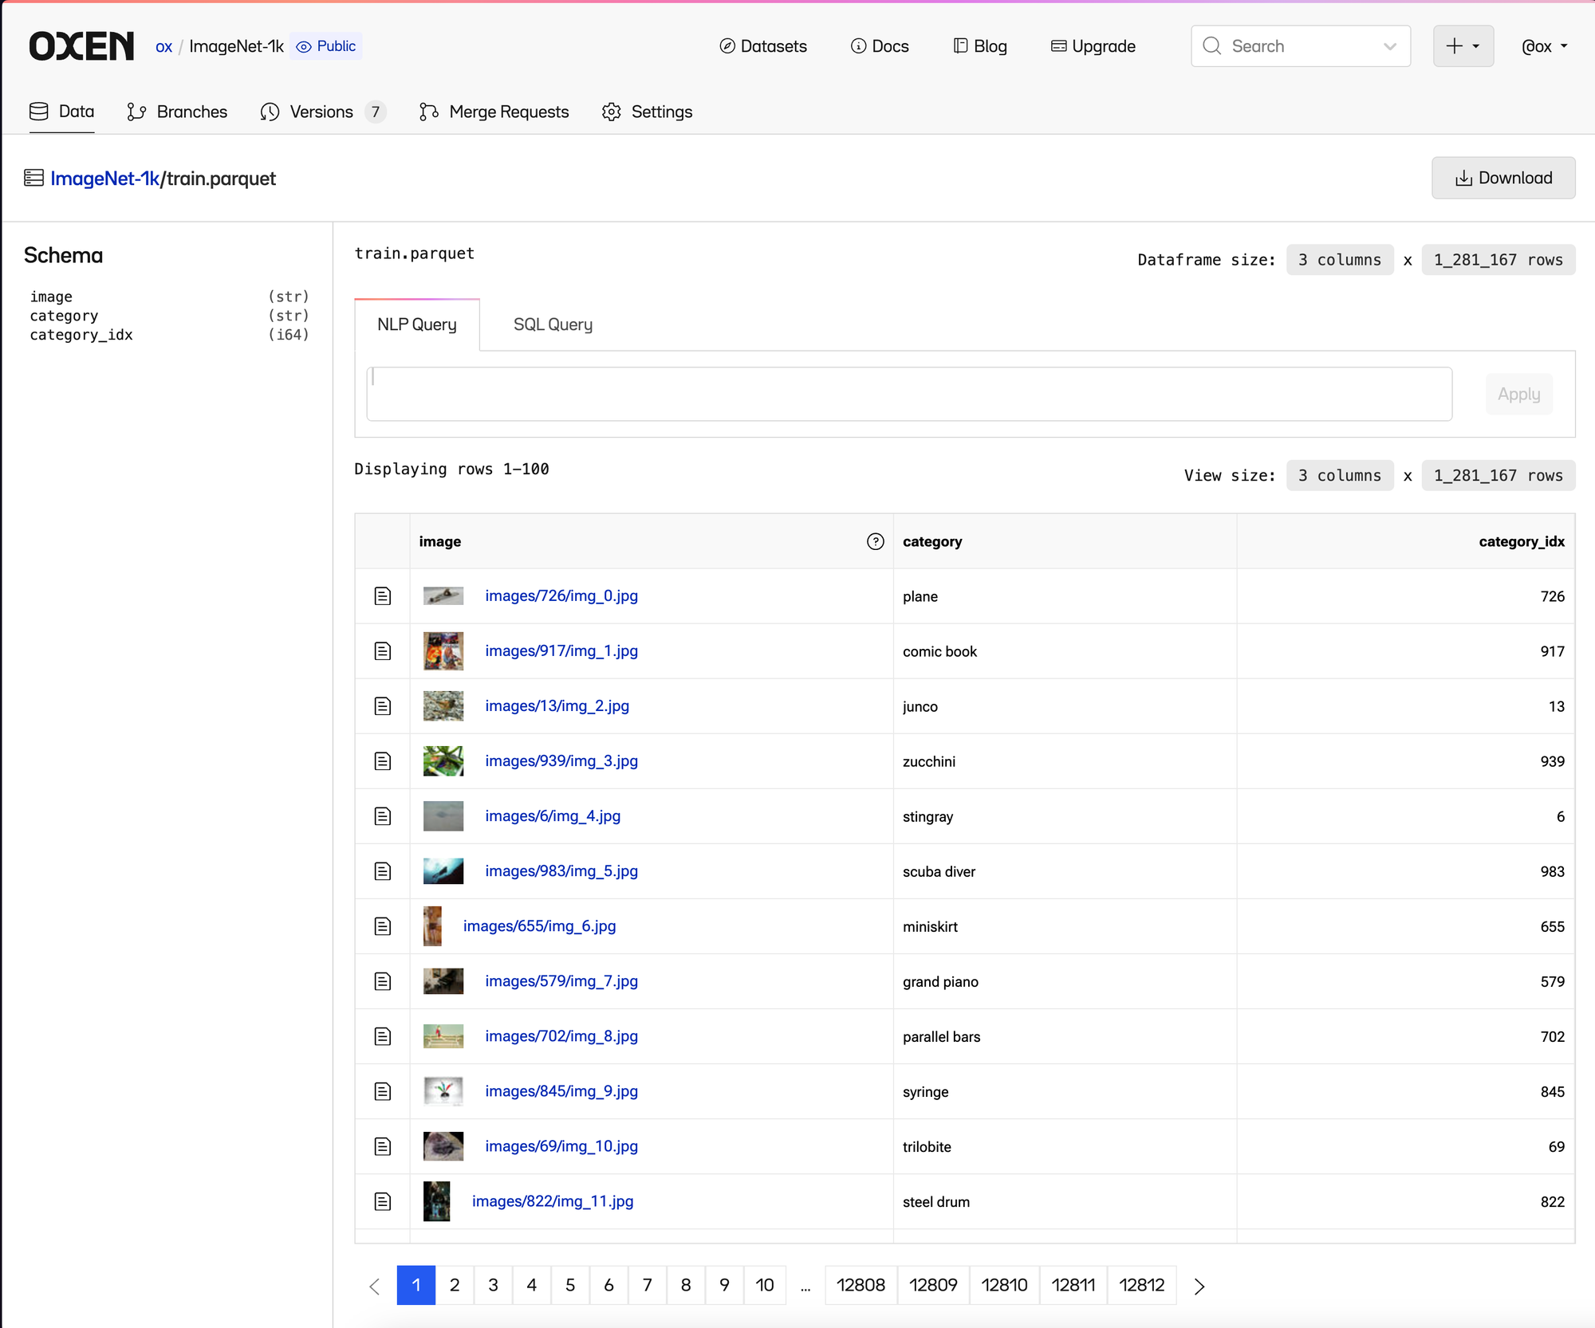Open the plus create-new dropdown
The image size is (1595, 1328).
pos(1463,46)
